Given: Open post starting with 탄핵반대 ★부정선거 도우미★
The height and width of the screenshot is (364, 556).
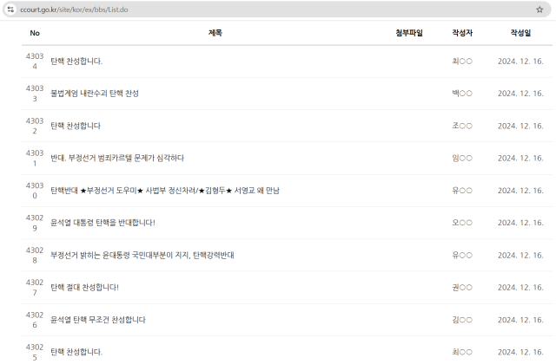Looking at the screenshot, I should pos(165,190).
